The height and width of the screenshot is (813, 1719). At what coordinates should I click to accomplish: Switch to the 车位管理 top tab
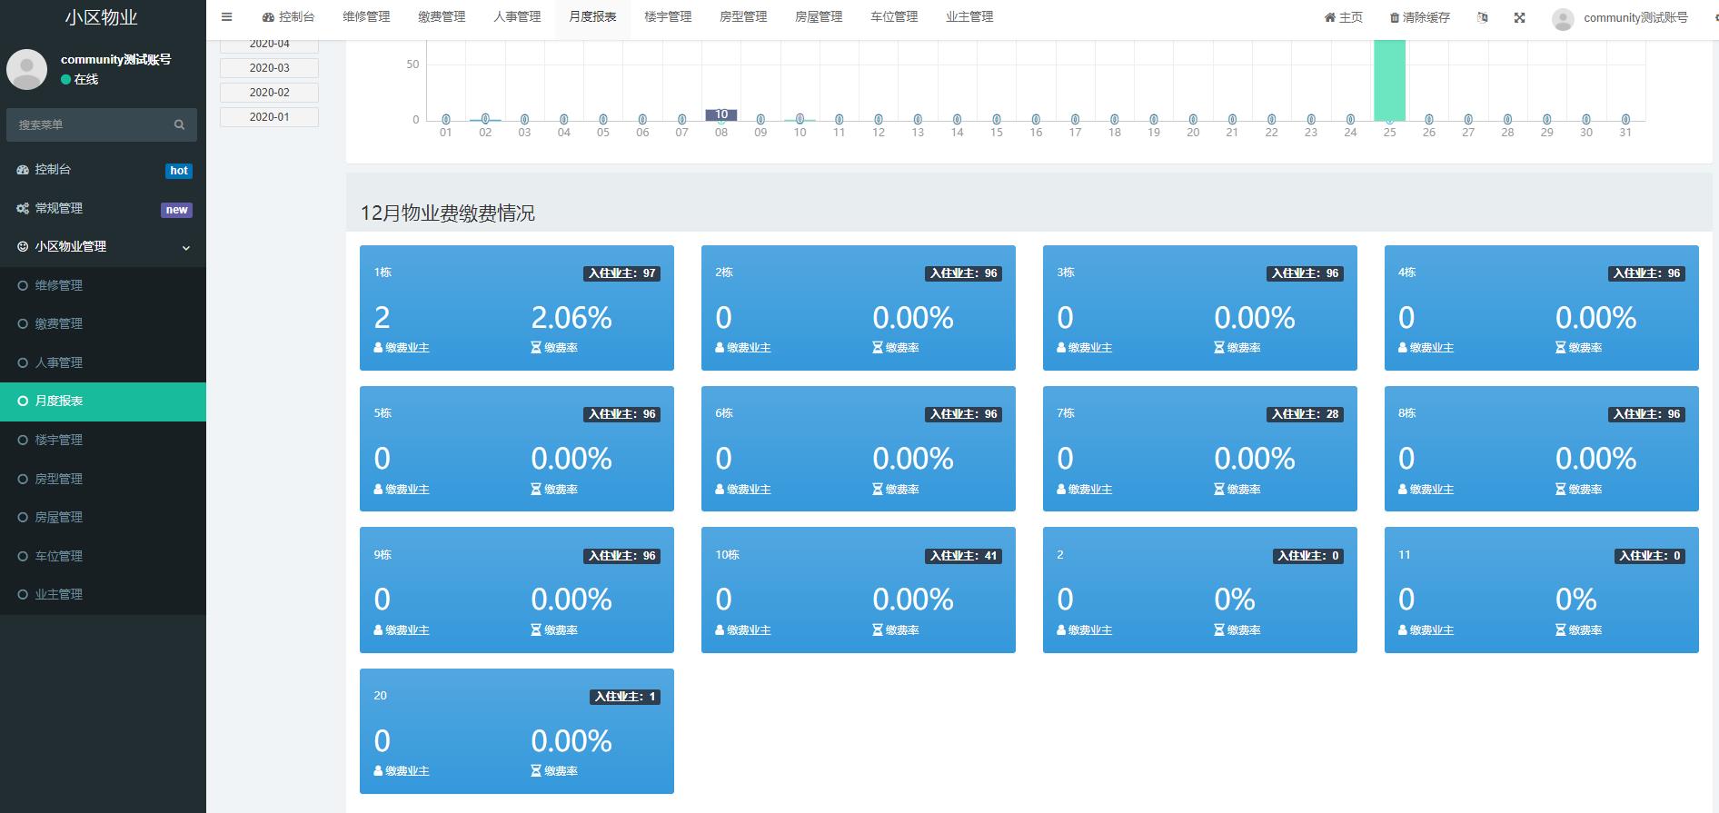point(893,17)
